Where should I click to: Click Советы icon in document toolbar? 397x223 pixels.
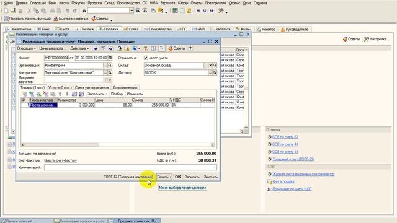(x=177, y=48)
